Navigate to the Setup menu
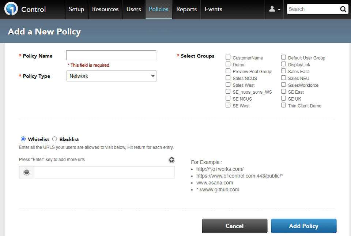 click(x=76, y=9)
